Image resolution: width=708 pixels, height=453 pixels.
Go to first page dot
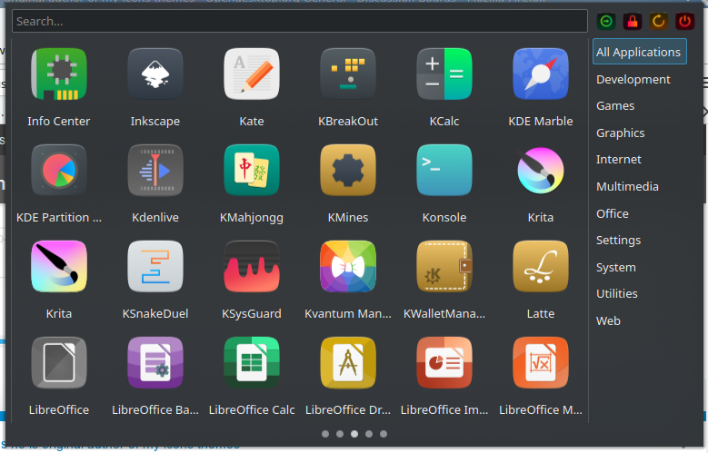[x=325, y=434]
